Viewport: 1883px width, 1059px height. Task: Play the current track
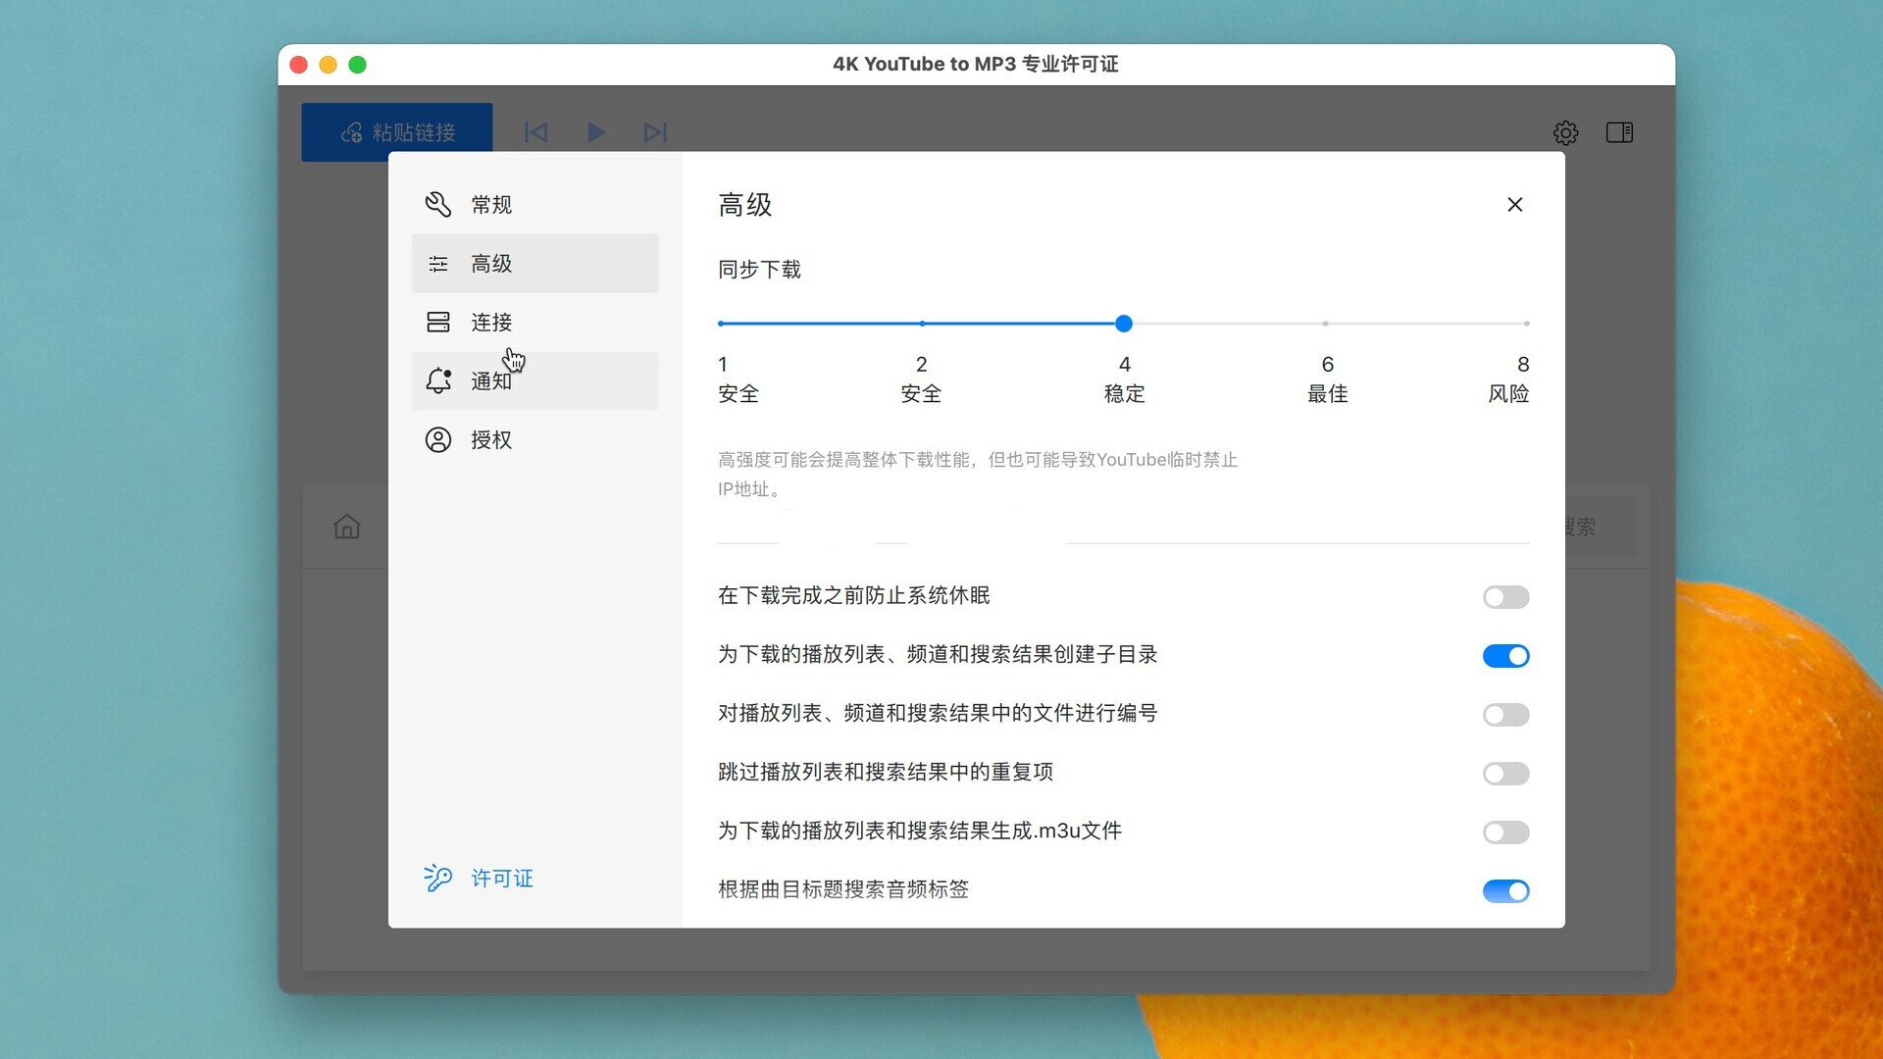tap(596, 132)
